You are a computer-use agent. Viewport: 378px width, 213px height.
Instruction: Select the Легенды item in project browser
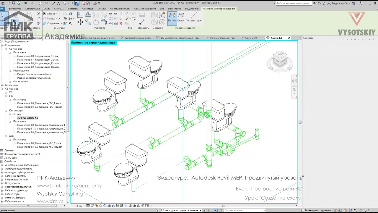click(9, 151)
